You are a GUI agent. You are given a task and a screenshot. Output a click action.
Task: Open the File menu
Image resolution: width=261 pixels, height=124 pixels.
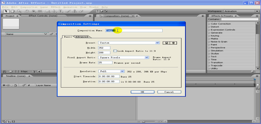coord(5,7)
